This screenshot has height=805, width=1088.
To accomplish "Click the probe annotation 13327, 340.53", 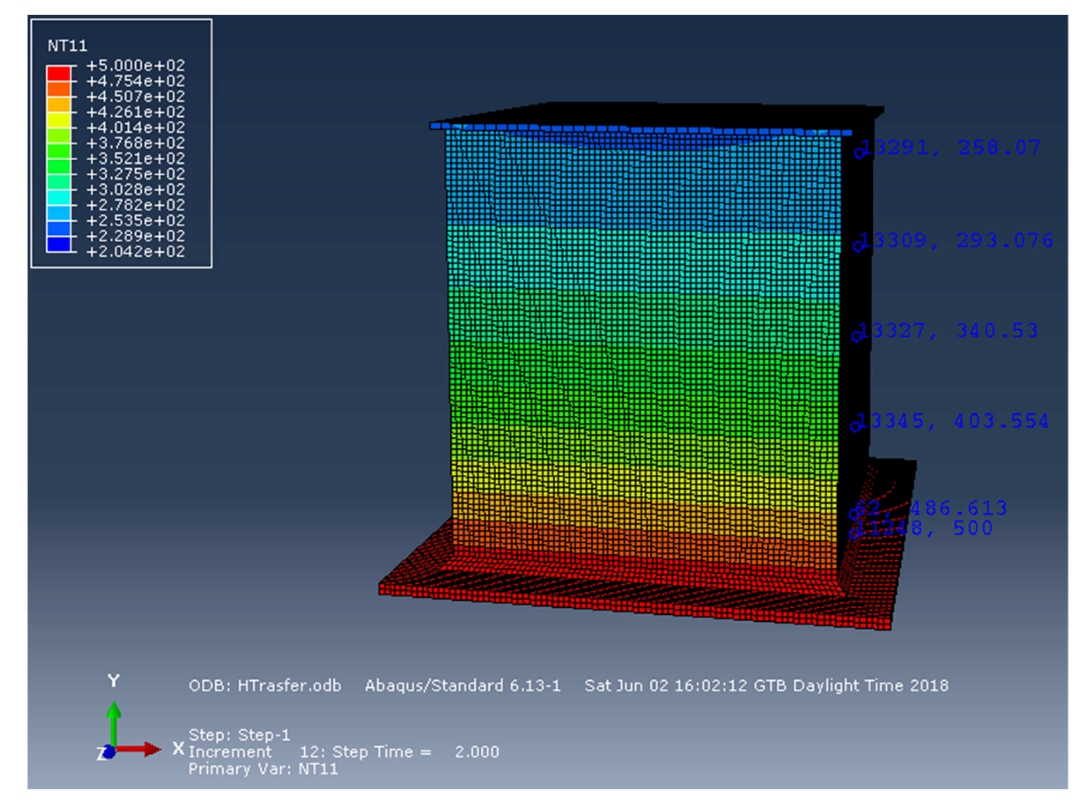I will click(948, 331).
